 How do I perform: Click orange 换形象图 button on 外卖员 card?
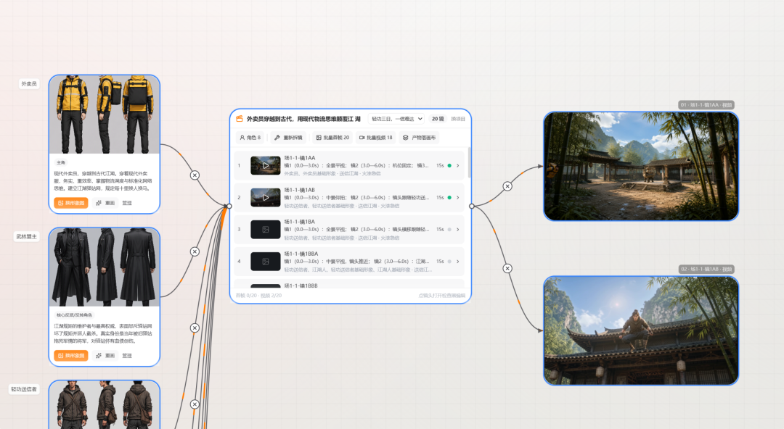71,203
